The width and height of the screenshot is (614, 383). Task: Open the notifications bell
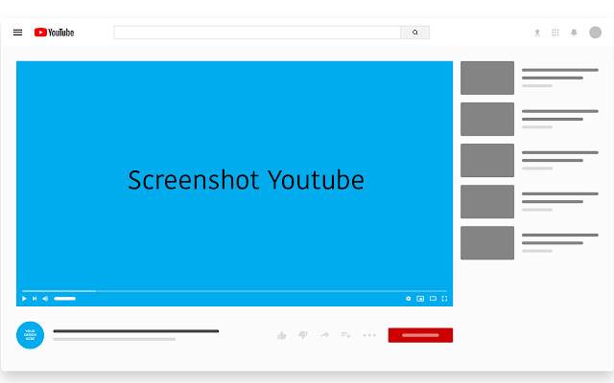pyautogui.click(x=574, y=33)
